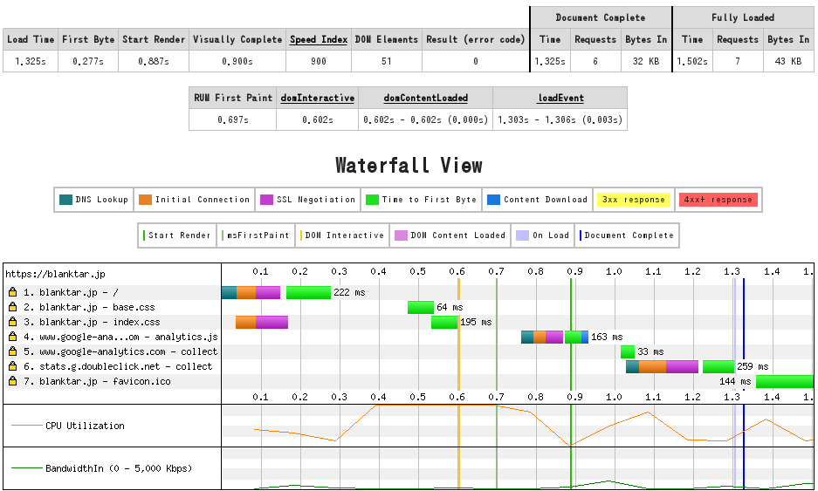Image resolution: width=818 pixels, height=491 pixels.
Task: Click the lock icon beside blanktar.jp base.css
Action: pyautogui.click(x=13, y=307)
